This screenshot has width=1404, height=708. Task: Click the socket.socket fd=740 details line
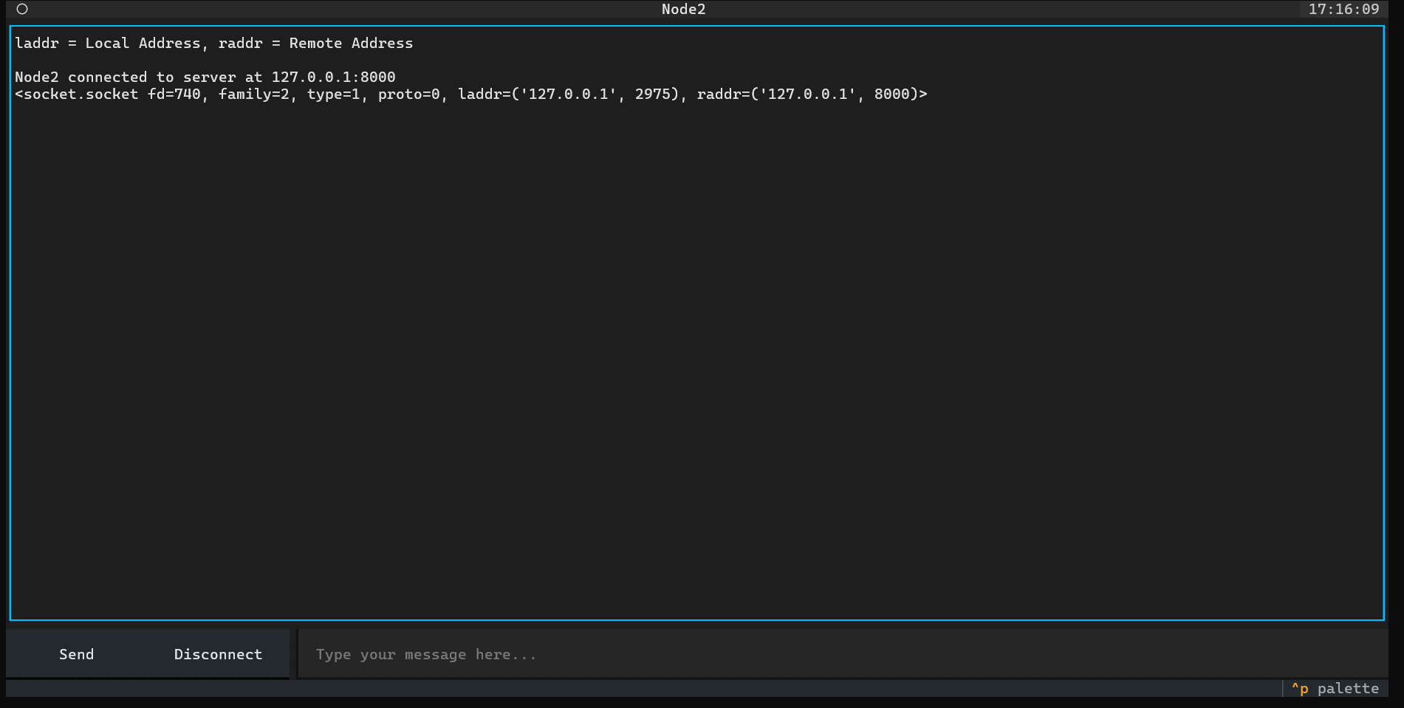click(x=471, y=94)
